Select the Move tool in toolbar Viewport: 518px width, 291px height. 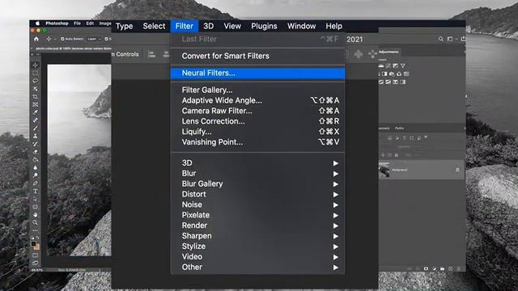(36, 65)
